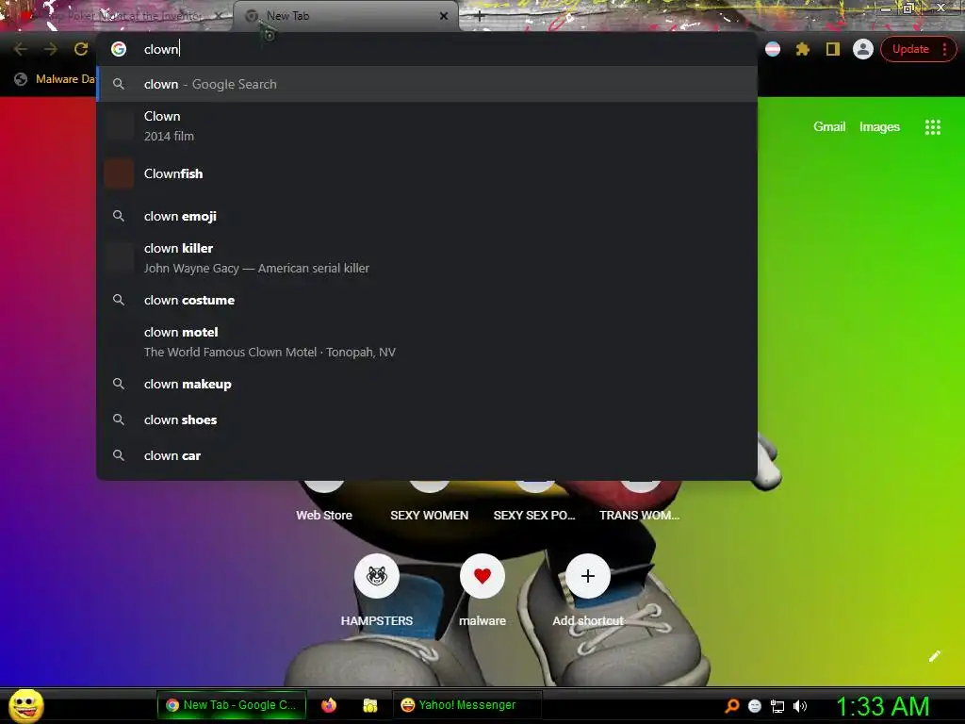Select the clown shoes suggestion
The image size is (965, 724).
click(x=427, y=420)
